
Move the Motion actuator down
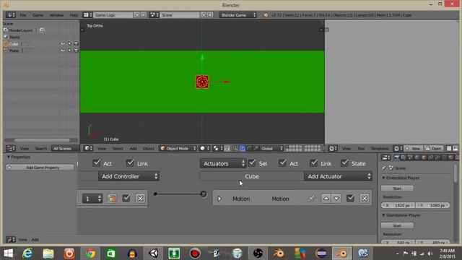(x=336, y=199)
